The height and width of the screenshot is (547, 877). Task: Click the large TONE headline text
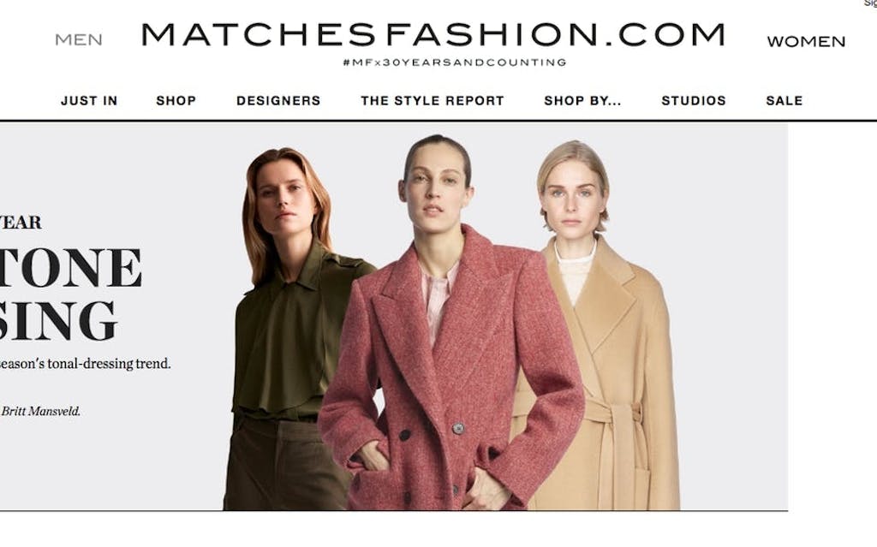(x=70, y=267)
